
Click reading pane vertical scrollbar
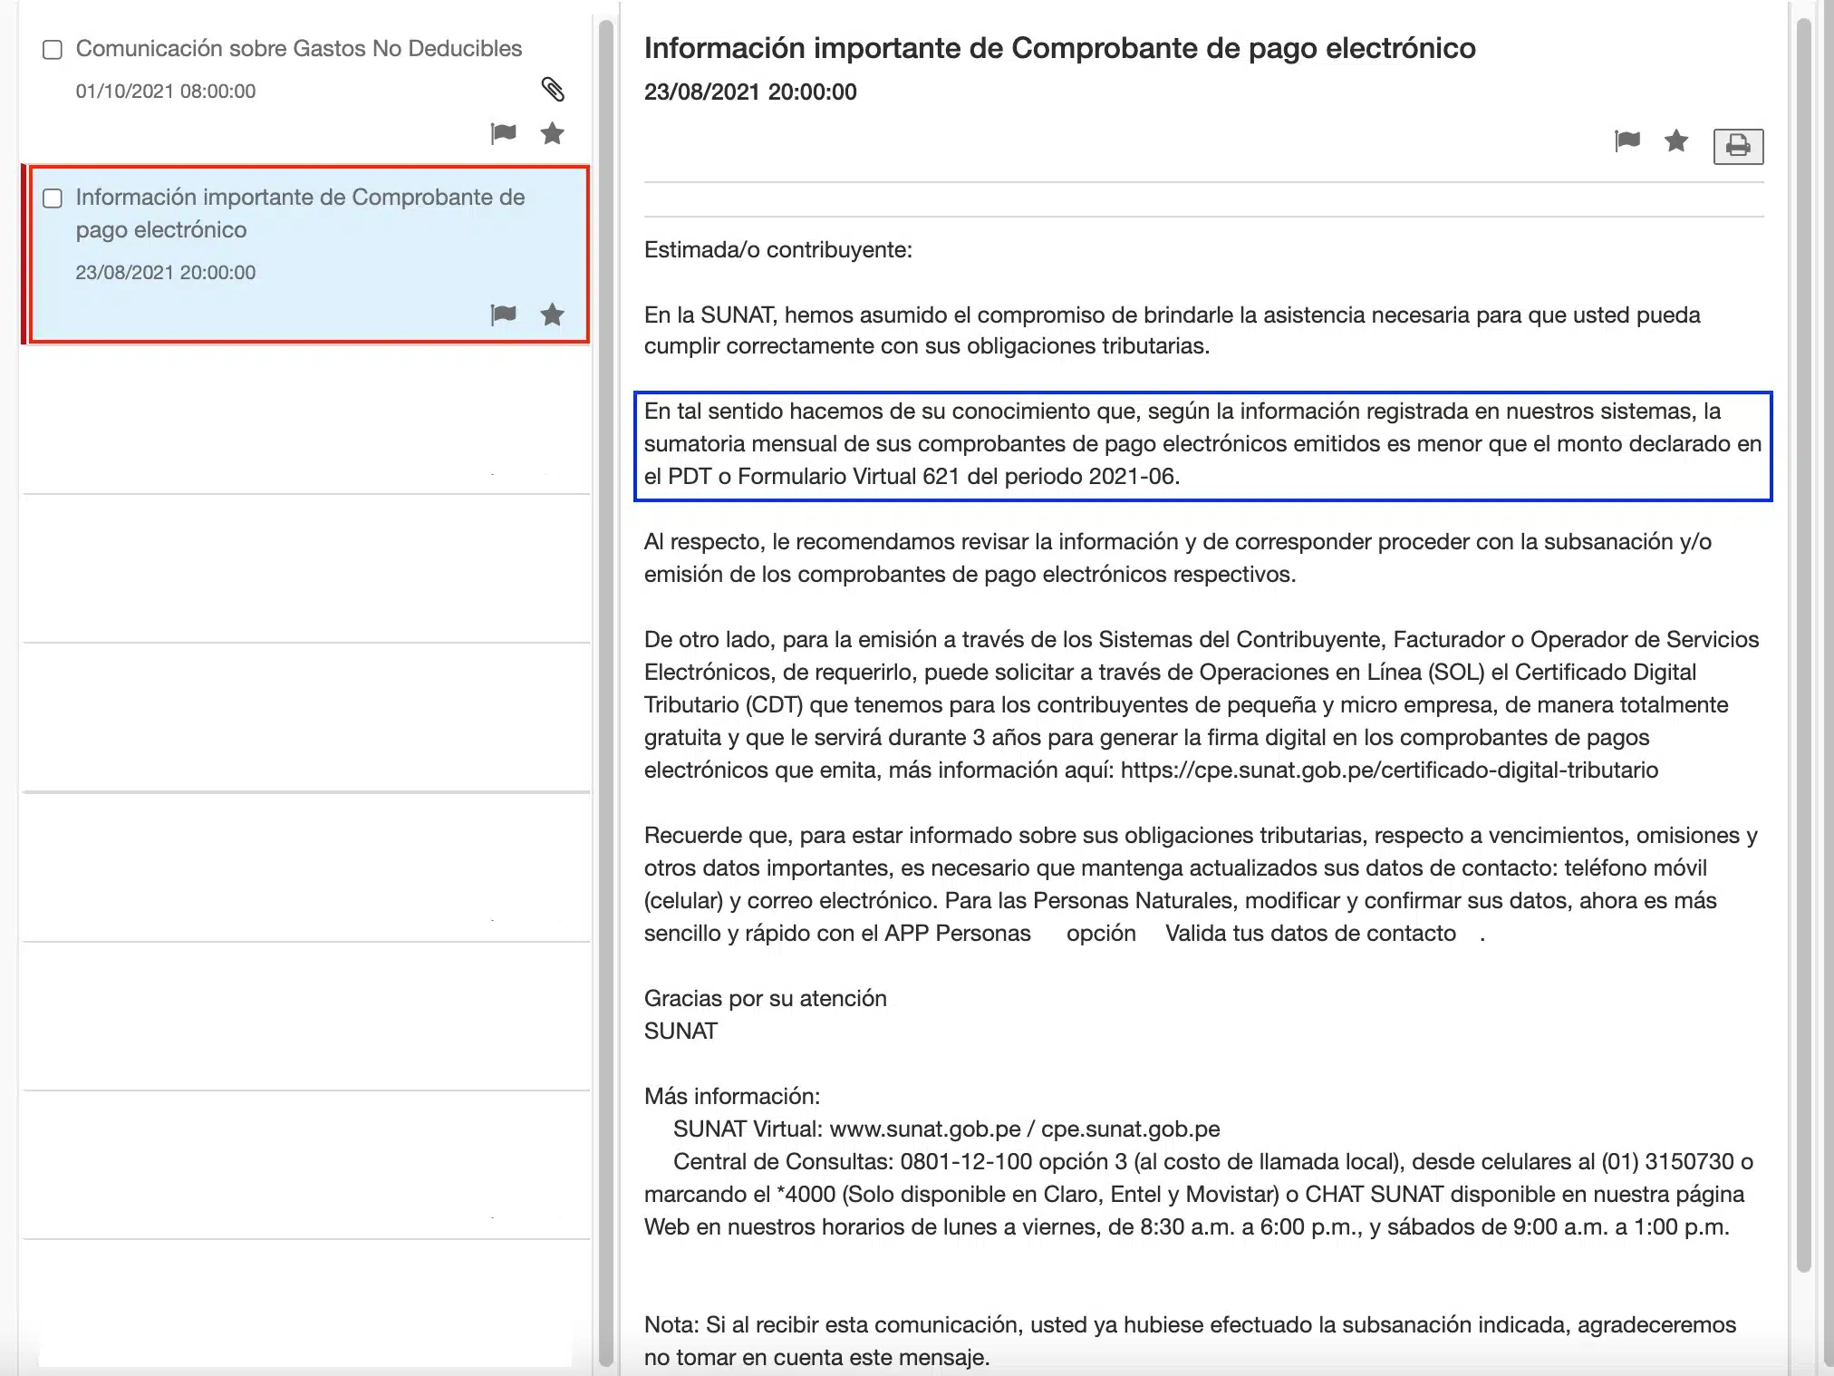[x=1803, y=644]
